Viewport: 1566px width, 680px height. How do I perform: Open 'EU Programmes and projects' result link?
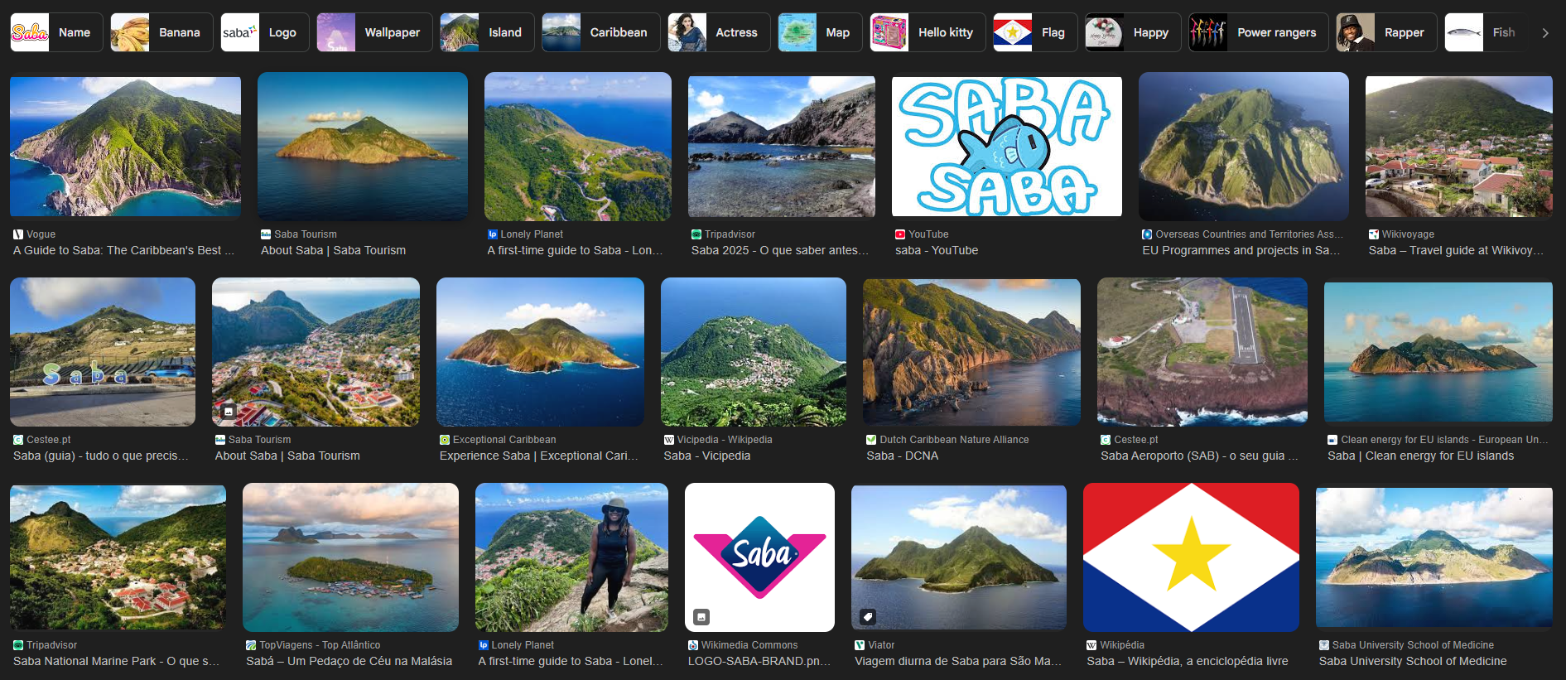pyautogui.click(x=1241, y=250)
